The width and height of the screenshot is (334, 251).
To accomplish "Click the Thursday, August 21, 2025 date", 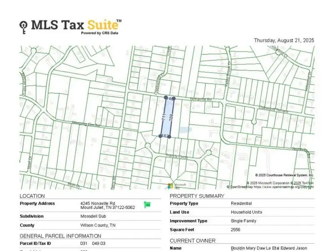I will pos(284,41).
